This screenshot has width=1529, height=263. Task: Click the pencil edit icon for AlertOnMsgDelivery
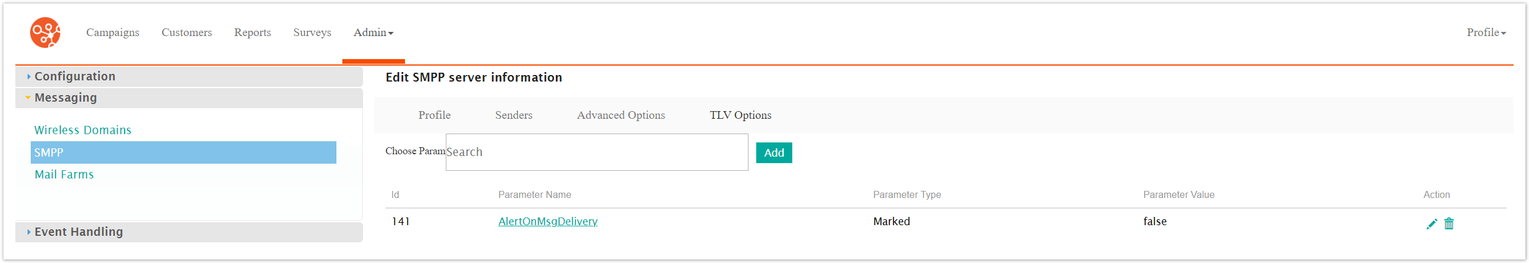point(1431,224)
